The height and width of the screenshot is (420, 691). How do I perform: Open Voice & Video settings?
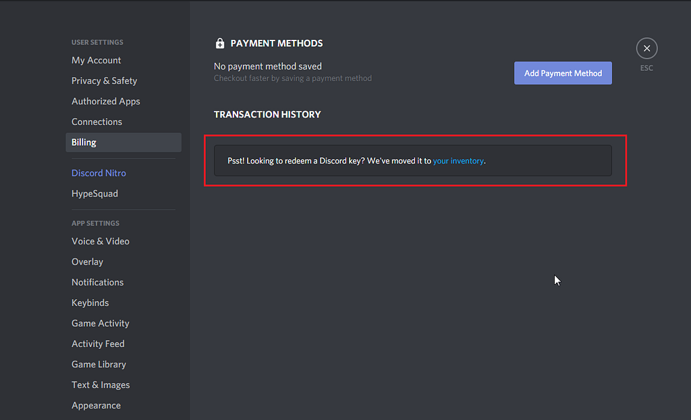click(101, 241)
